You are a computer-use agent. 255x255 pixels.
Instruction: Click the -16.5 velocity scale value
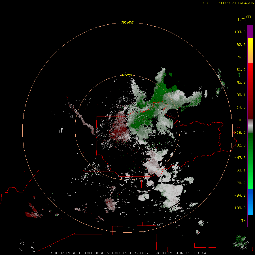240,133
